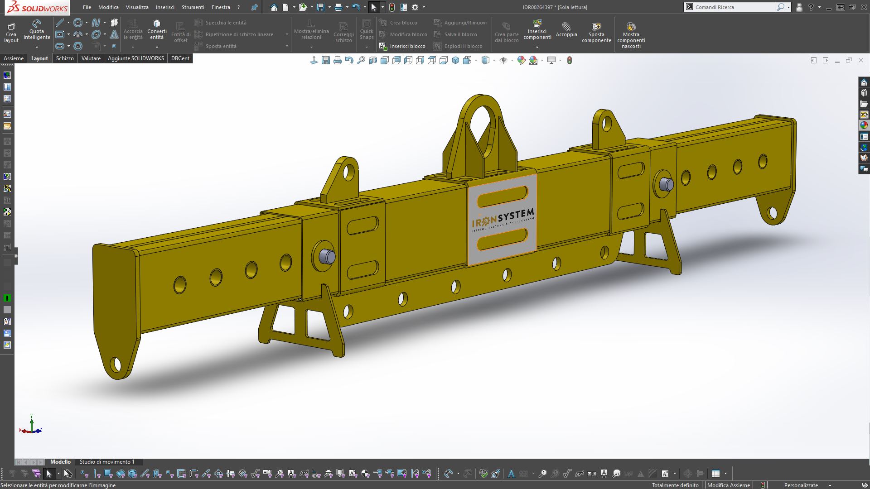Image resolution: width=870 pixels, height=489 pixels.
Task: Open the File menu
Action: tap(87, 7)
